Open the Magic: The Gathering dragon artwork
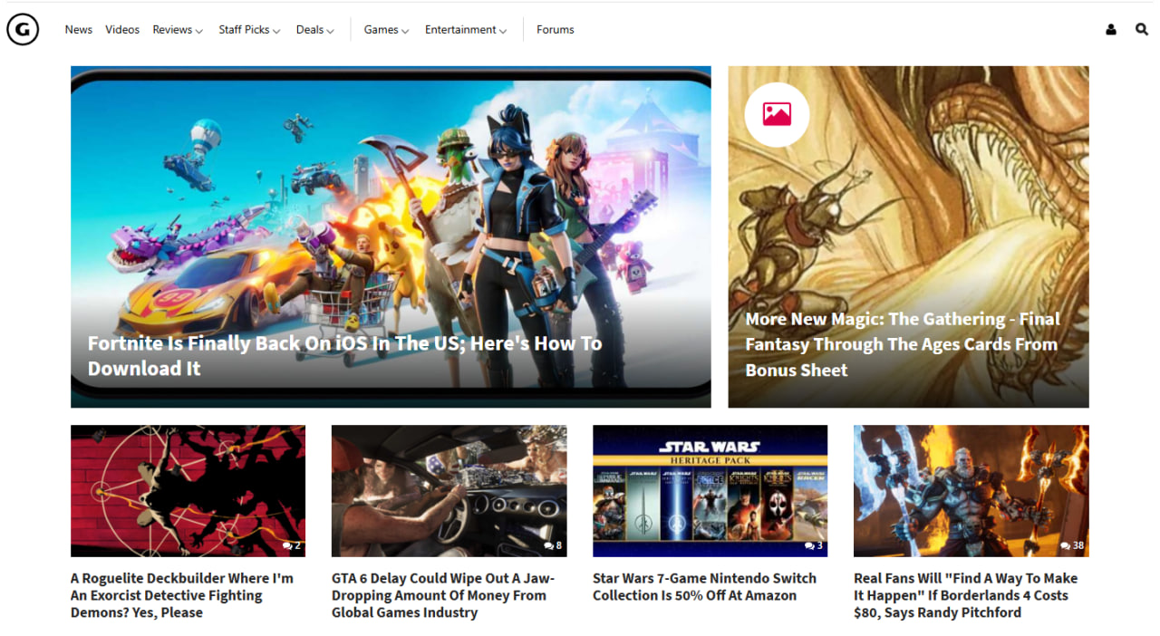1160x636 pixels. click(x=908, y=236)
